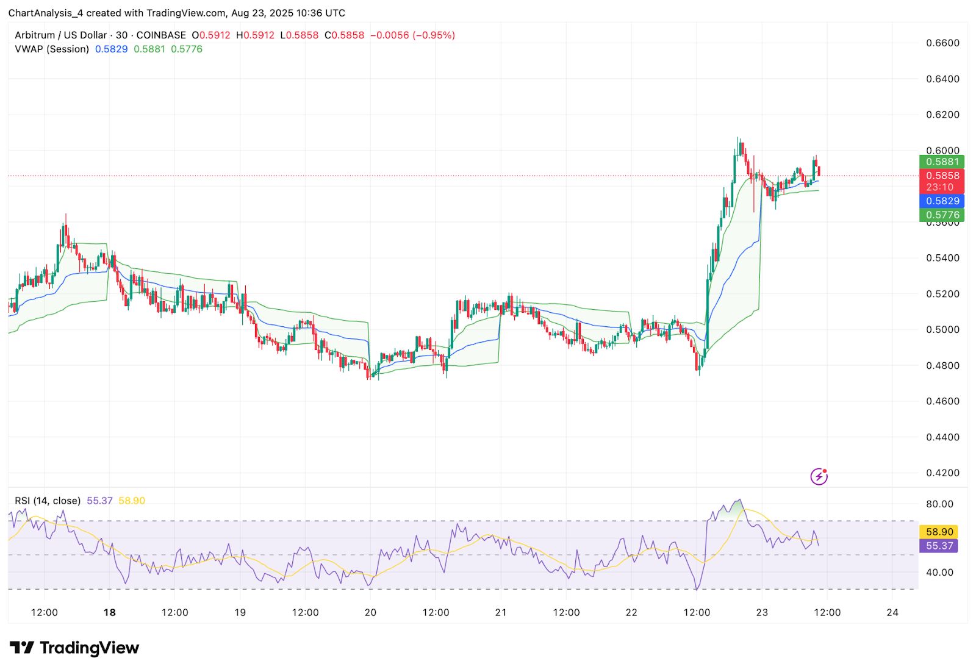The height and width of the screenshot is (672, 976).
Task: Click the purple 55.37 RSI axis tag
Action: 939,546
